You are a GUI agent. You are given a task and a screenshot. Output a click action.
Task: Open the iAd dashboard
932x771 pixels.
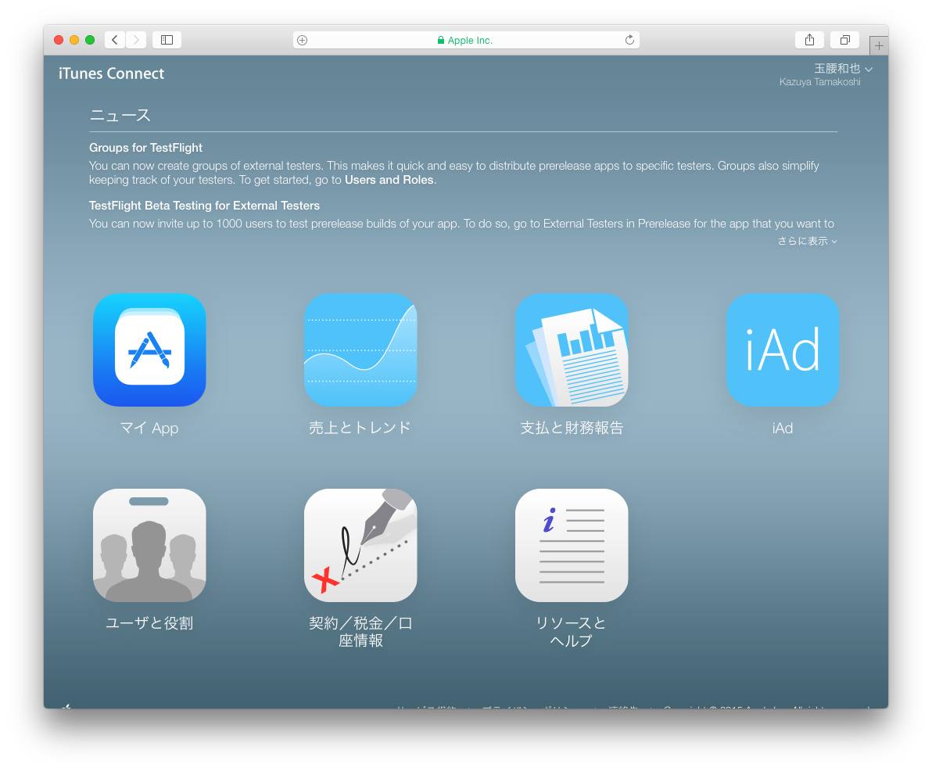click(783, 350)
